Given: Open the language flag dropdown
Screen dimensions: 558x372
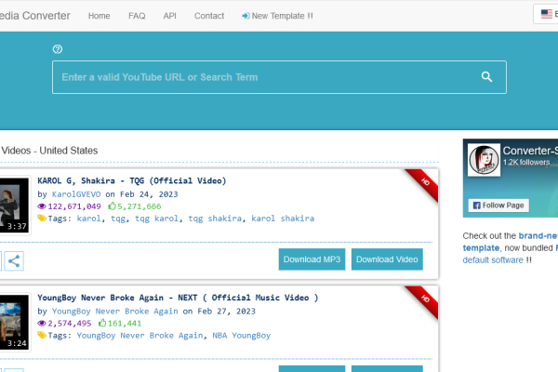Looking at the screenshot, I should 545,15.
